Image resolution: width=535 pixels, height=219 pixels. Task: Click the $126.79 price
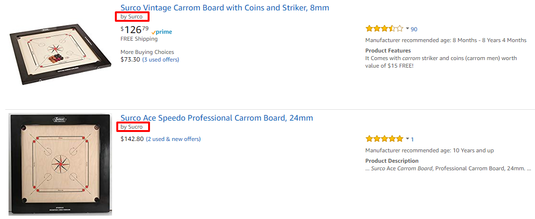coord(135,31)
